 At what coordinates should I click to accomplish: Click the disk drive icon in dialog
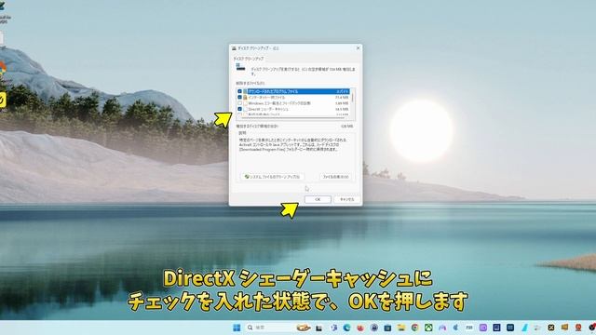tap(240, 68)
